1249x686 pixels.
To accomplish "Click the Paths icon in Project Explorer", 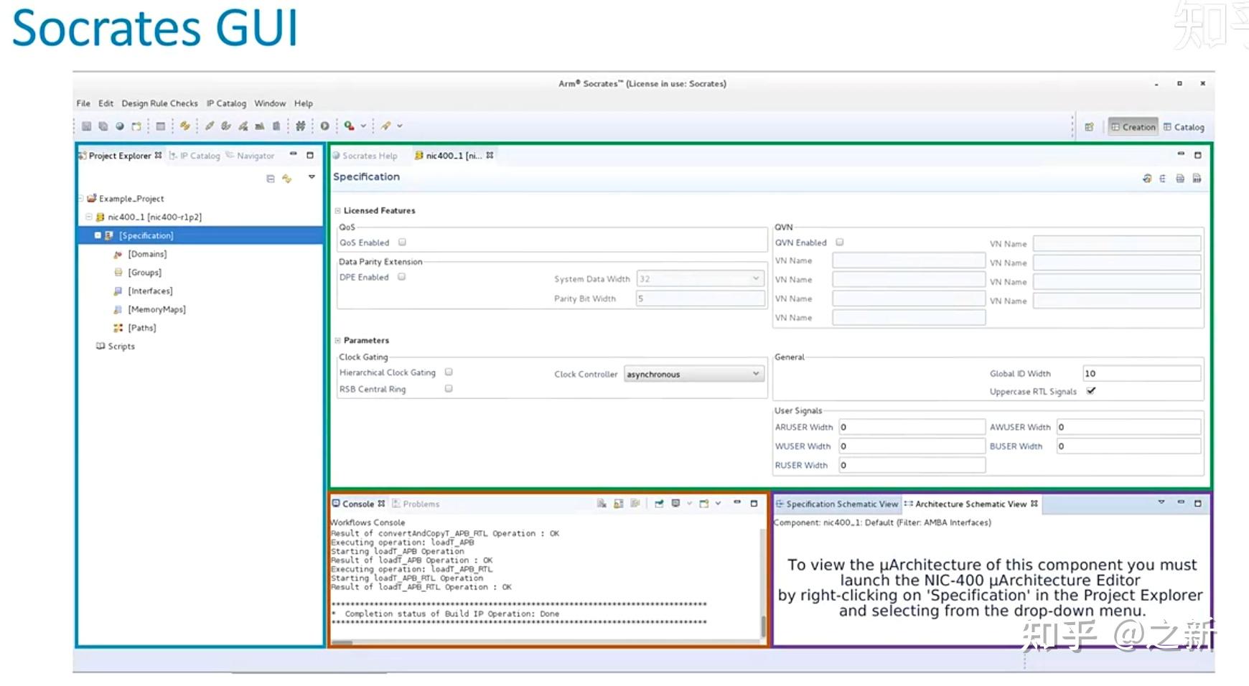I will coord(118,328).
